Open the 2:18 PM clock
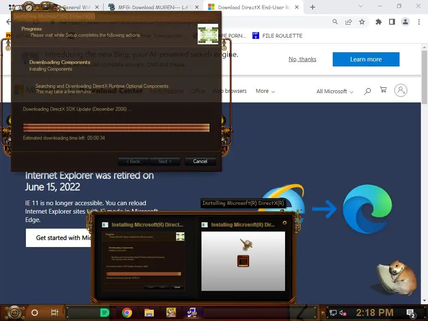 click(x=374, y=313)
